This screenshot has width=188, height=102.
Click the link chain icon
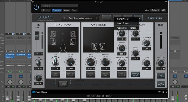164,10
